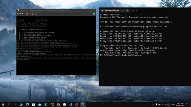This screenshot has width=191, height=107.
Task: Open network status in the tray
Action: (162, 104)
